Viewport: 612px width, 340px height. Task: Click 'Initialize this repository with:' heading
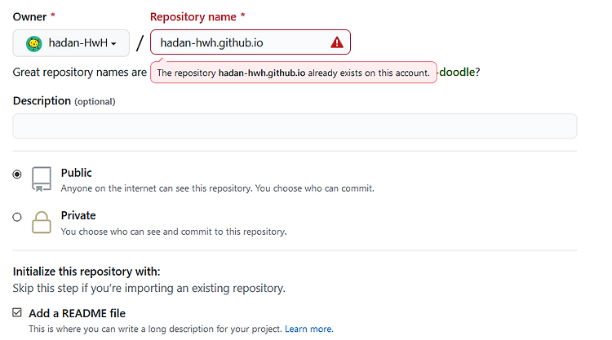point(86,272)
